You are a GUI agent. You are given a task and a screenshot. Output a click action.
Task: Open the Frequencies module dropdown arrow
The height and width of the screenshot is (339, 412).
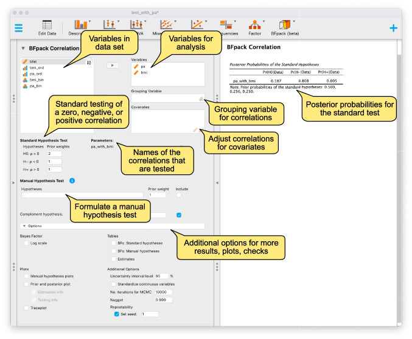point(235,21)
